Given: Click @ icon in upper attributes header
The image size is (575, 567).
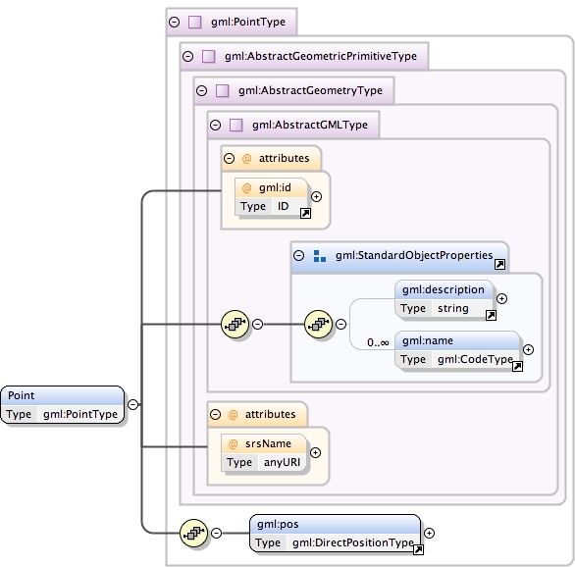Looking at the screenshot, I should [x=247, y=159].
